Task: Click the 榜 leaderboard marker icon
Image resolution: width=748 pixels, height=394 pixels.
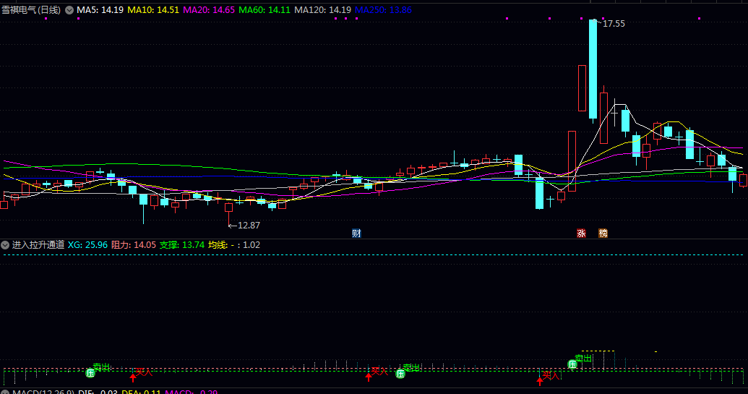Action: click(603, 234)
